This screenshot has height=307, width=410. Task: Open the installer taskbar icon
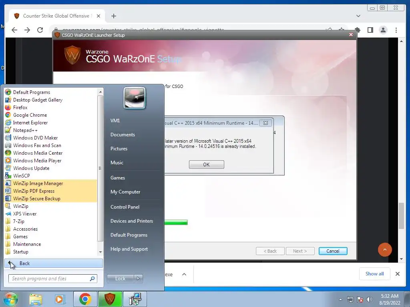[x=135, y=299]
